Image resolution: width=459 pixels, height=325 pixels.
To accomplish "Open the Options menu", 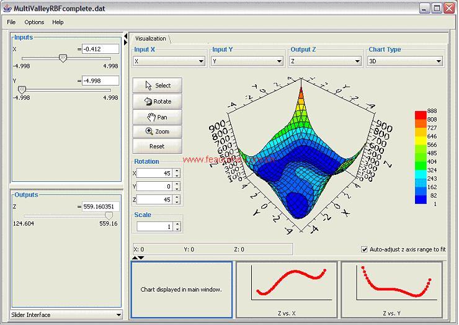I will (x=34, y=22).
